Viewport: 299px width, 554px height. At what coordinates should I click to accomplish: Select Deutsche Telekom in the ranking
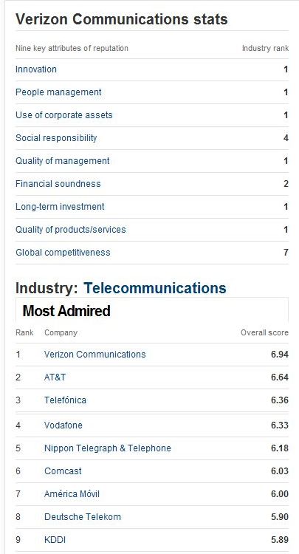pyautogui.click(x=83, y=517)
